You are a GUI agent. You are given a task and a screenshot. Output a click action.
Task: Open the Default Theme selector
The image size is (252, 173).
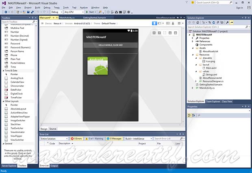click(109, 24)
